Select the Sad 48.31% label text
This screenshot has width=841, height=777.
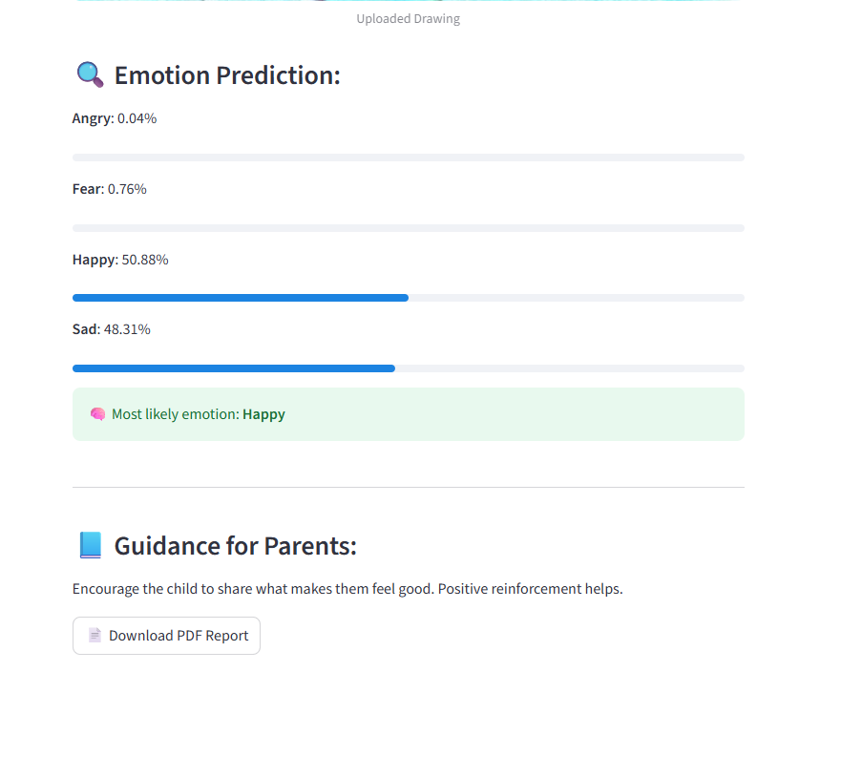112,329
